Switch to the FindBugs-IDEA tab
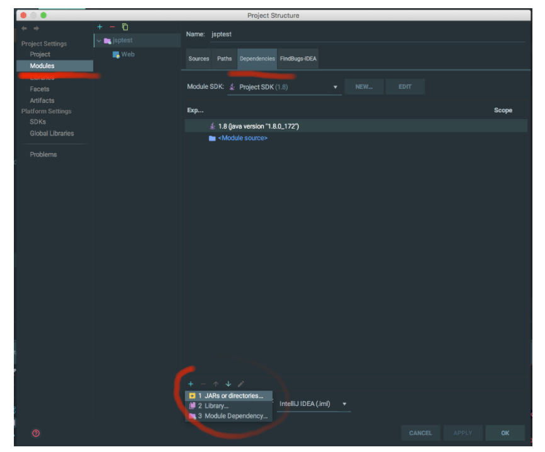545x452 pixels. point(298,59)
